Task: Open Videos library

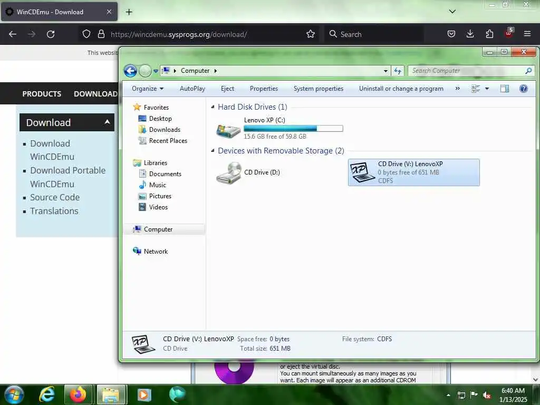Action: click(x=158, y=207)
